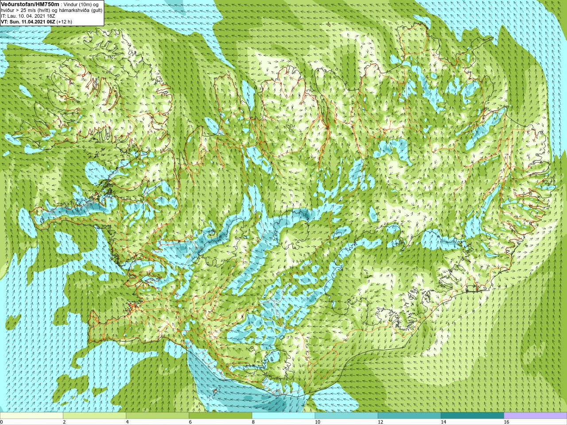
Task: Click the '6' label on the wind scale
Action: click(190, 422)
